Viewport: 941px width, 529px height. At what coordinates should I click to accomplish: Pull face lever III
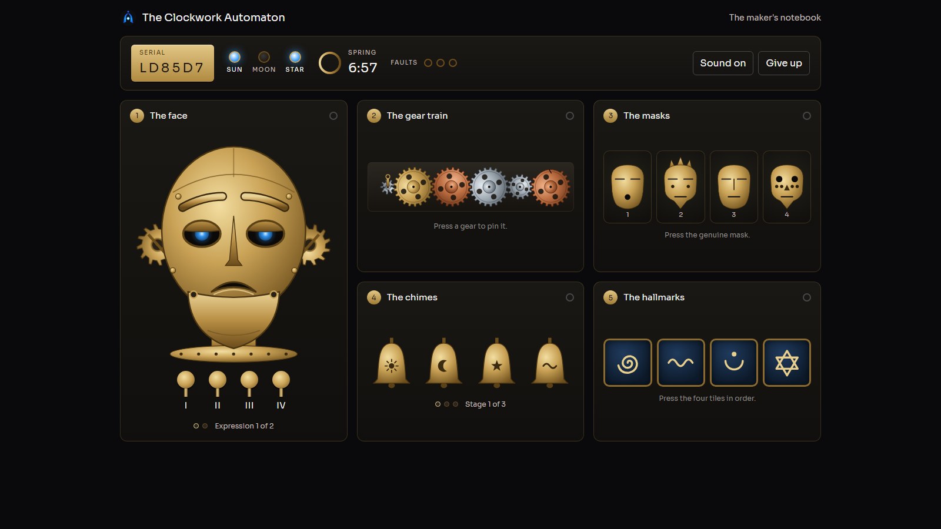249,384
